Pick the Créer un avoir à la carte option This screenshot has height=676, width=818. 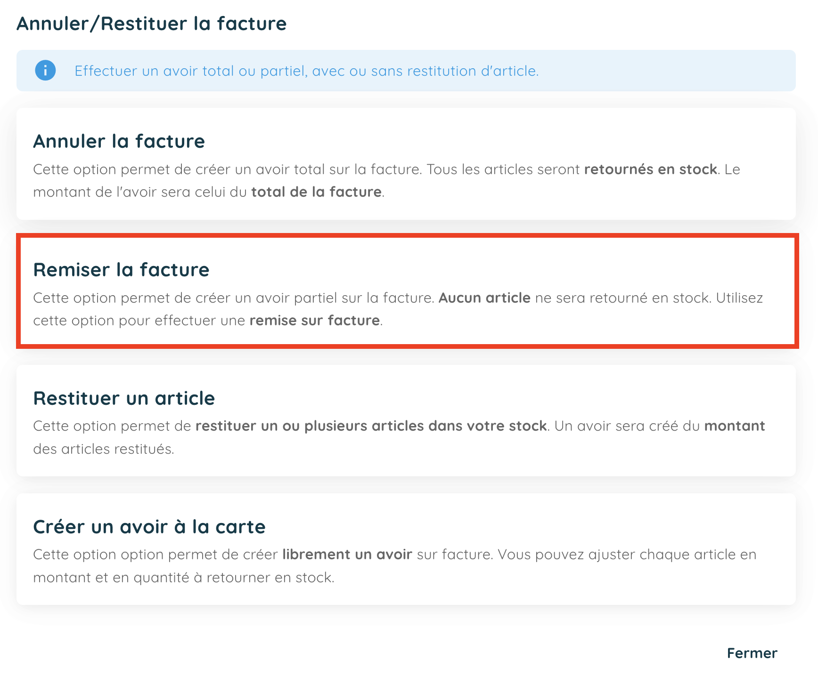coord(408,549)
